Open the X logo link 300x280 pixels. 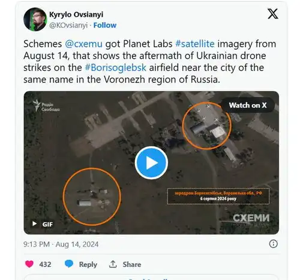(x=273, y=14)
